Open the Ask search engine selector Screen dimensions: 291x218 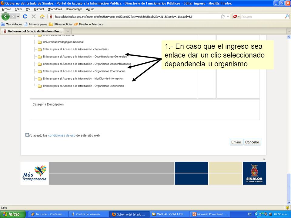[236, 16]
